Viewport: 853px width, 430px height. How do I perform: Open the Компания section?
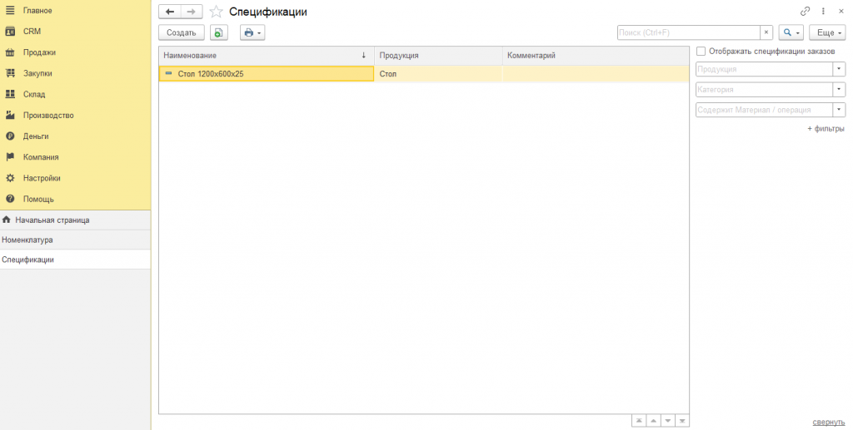[40, 157]
